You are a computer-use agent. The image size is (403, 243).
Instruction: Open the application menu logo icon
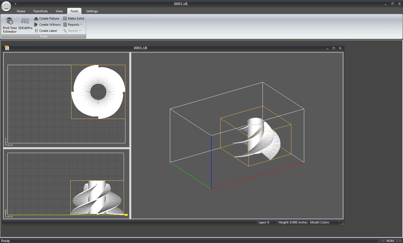click(x=6, y=6)
